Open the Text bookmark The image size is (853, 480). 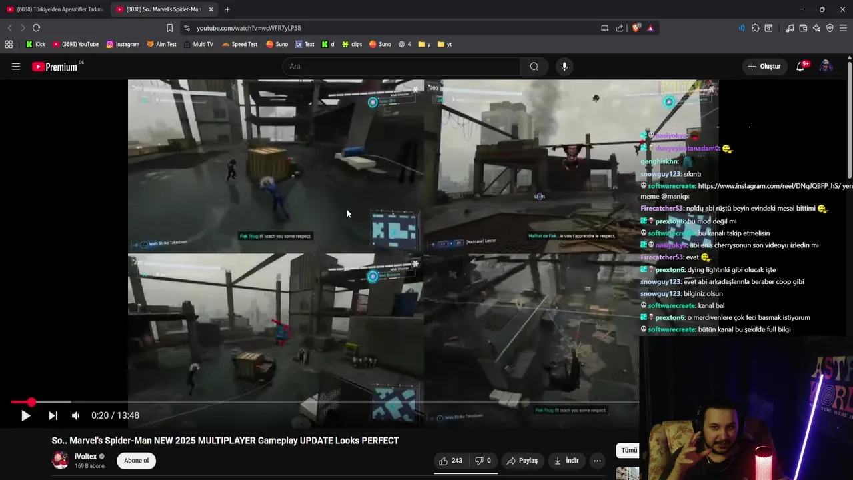tap(305, 44)
